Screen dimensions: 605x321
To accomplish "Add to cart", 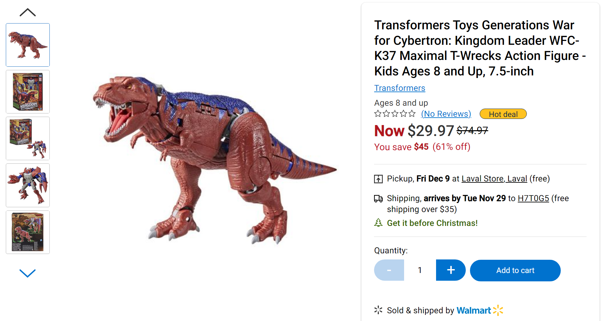I will click(515, 270).
